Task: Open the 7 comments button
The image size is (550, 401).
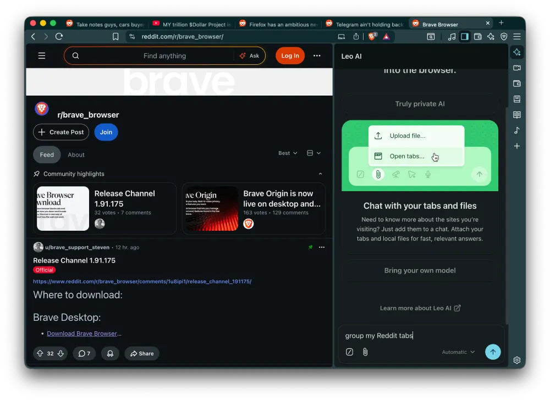Action: click(x=84, y=353)
